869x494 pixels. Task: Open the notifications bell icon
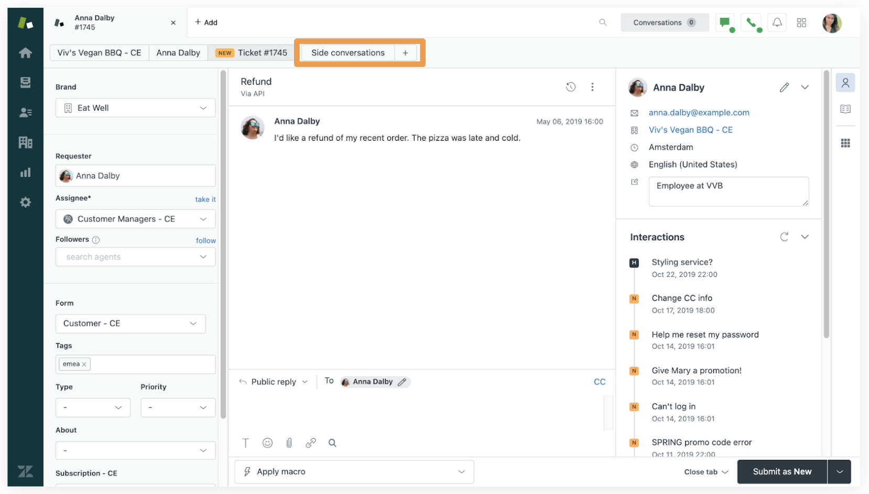coord(777,23)
